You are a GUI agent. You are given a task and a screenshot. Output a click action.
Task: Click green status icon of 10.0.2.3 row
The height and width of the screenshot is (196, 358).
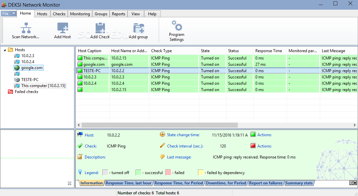[x=80, y=77]
